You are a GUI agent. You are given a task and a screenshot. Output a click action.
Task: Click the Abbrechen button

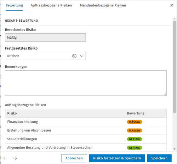[x=74, y=158]
